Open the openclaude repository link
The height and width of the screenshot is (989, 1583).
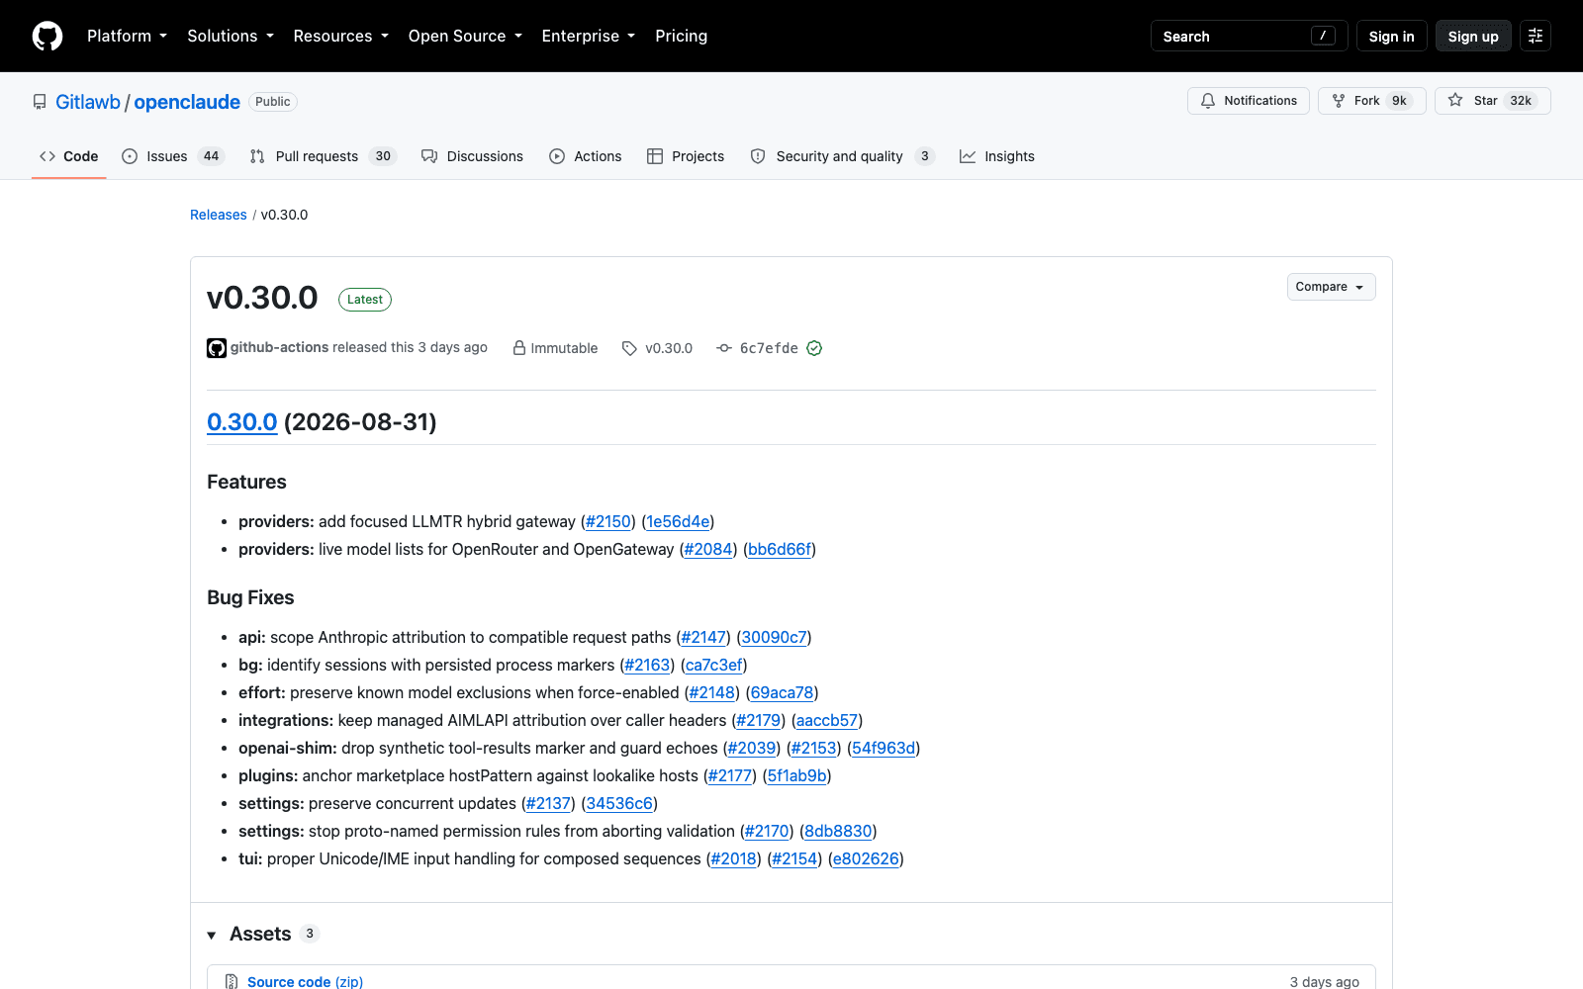coord(187,102)
